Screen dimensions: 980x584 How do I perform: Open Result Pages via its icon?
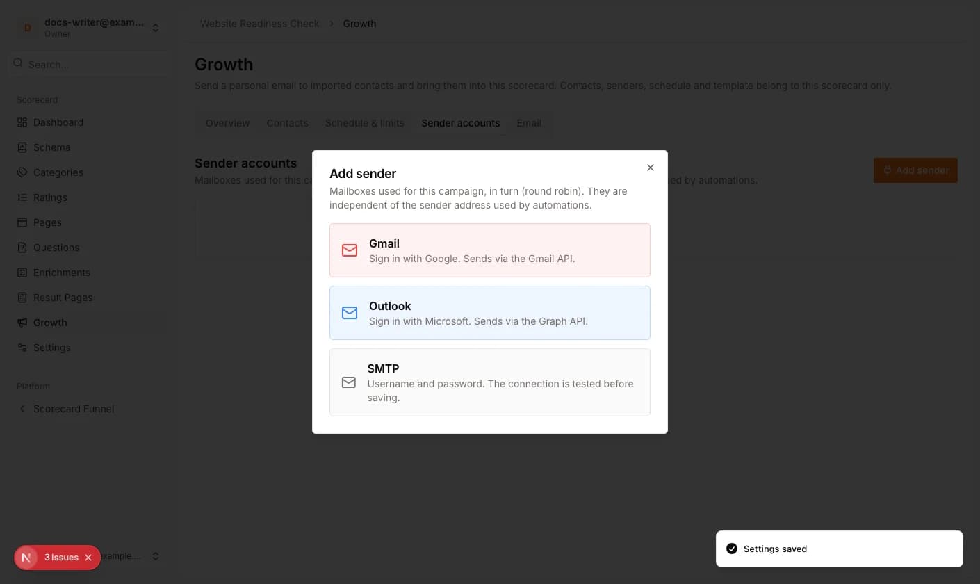point(22,298)
